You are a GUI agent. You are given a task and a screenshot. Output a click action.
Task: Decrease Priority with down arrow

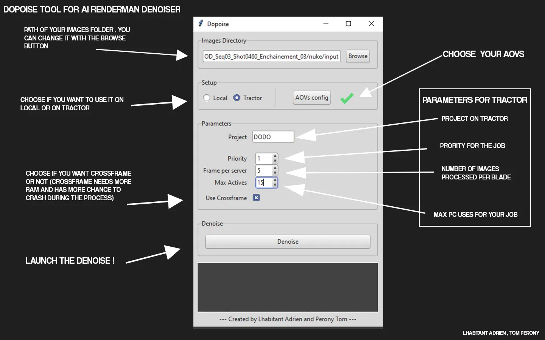point(275,161)
